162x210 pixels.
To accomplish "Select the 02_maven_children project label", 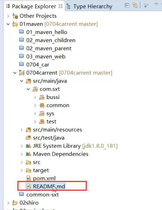I will pyautogui.click(x=51, y=40).
